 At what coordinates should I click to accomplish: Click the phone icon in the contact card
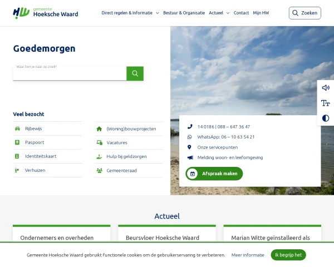(190, 127)
